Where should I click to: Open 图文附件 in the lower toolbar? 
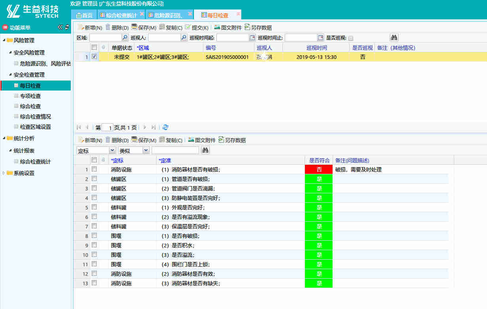click(202, 140)
